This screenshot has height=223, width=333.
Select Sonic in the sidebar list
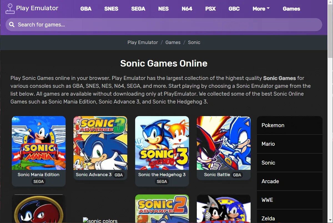pos(289,163)
